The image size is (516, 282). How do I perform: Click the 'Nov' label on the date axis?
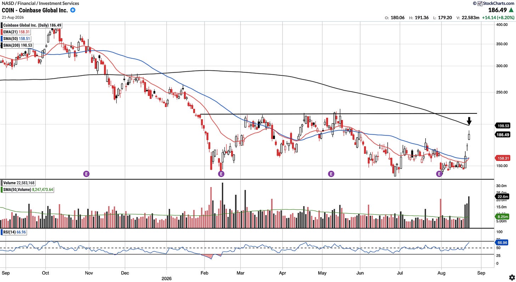click(89, 273)
